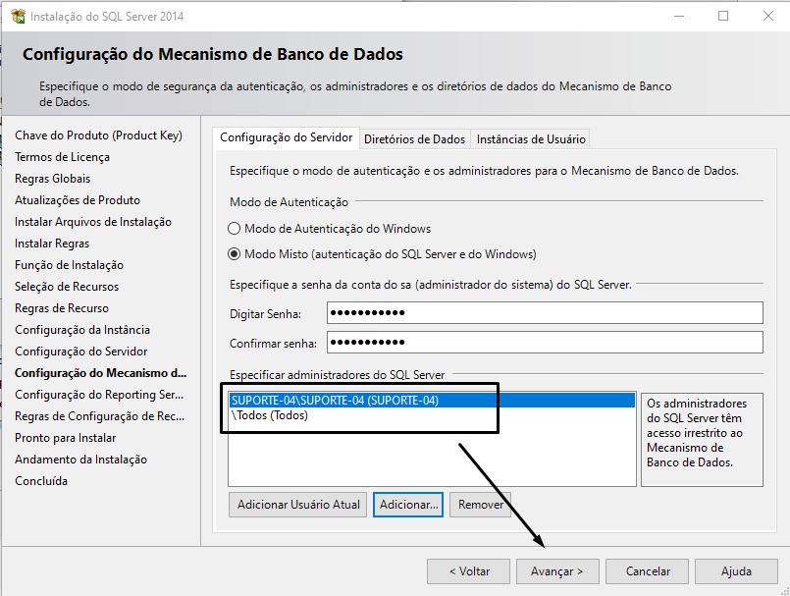
Task: Click bold Configuração do Mecanismo step
Action: click(x=100, y=373)
